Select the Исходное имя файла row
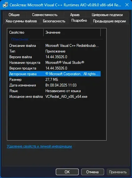The height and width of the screenshot is (178, 132). click(x=55, y=97)
